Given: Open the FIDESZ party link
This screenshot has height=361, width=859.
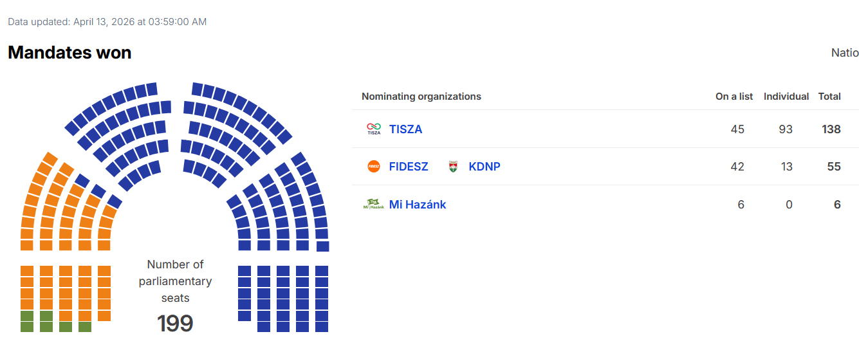Looking at the screenshot, I should (x=409, y=167).
